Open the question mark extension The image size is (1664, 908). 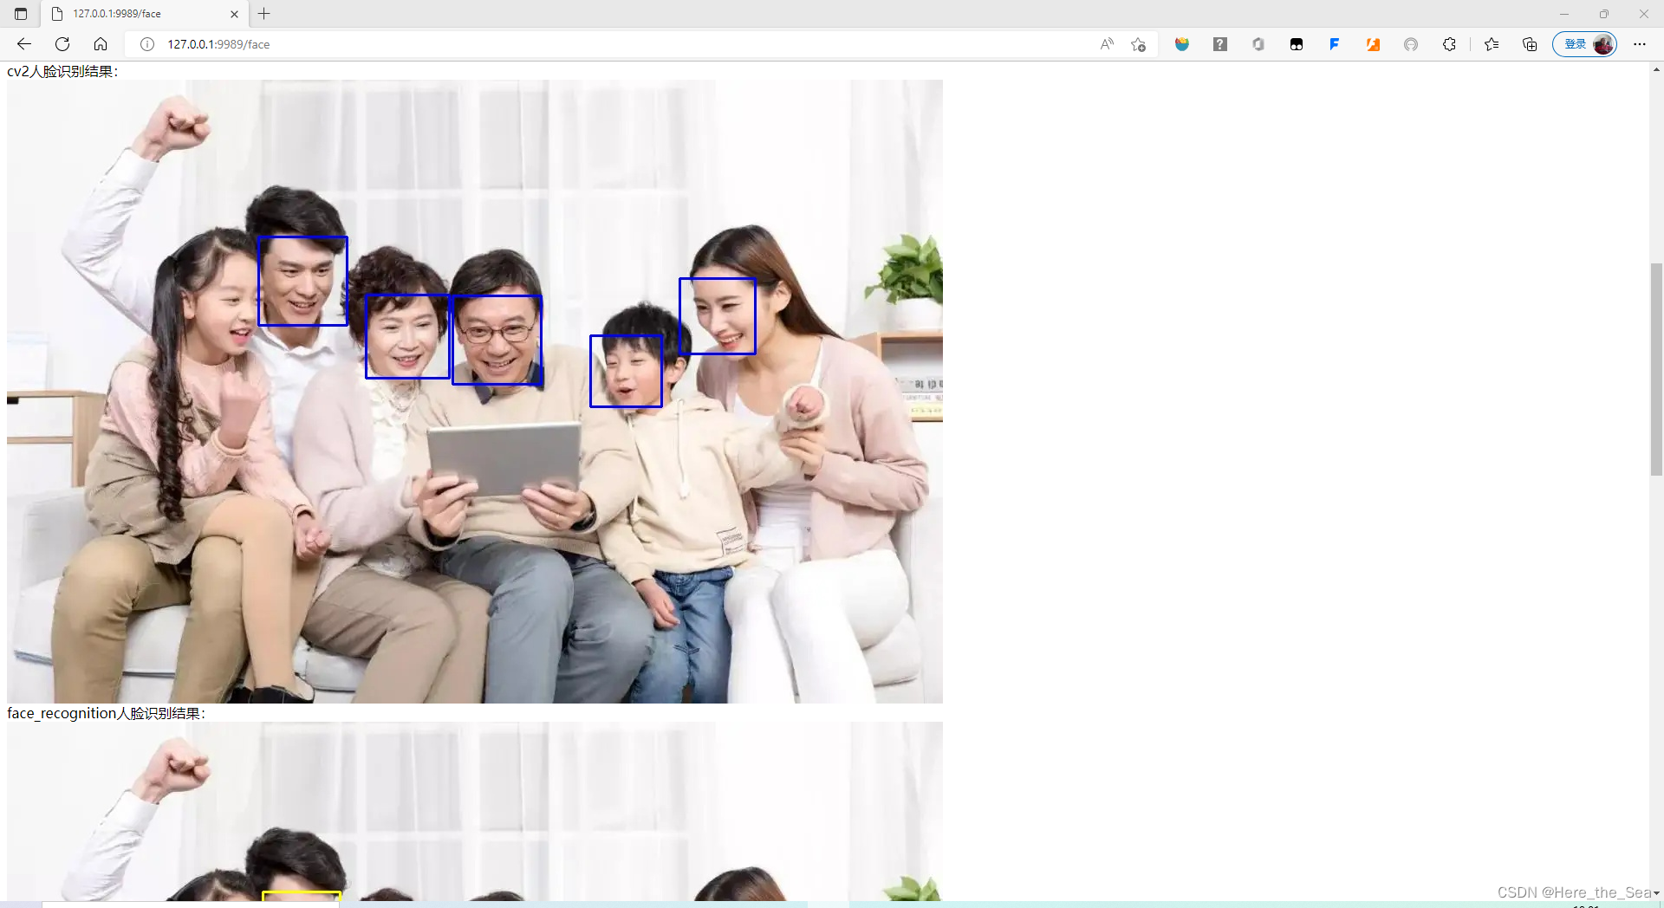(x=1220, y=44)
